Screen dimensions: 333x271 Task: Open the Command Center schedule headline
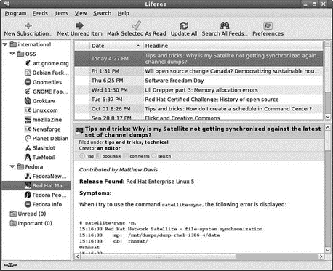228,109
